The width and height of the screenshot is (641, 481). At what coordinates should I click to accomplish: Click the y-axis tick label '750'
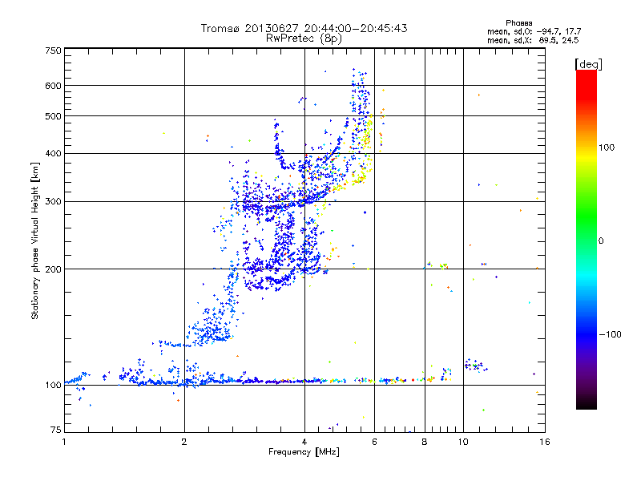53,51
